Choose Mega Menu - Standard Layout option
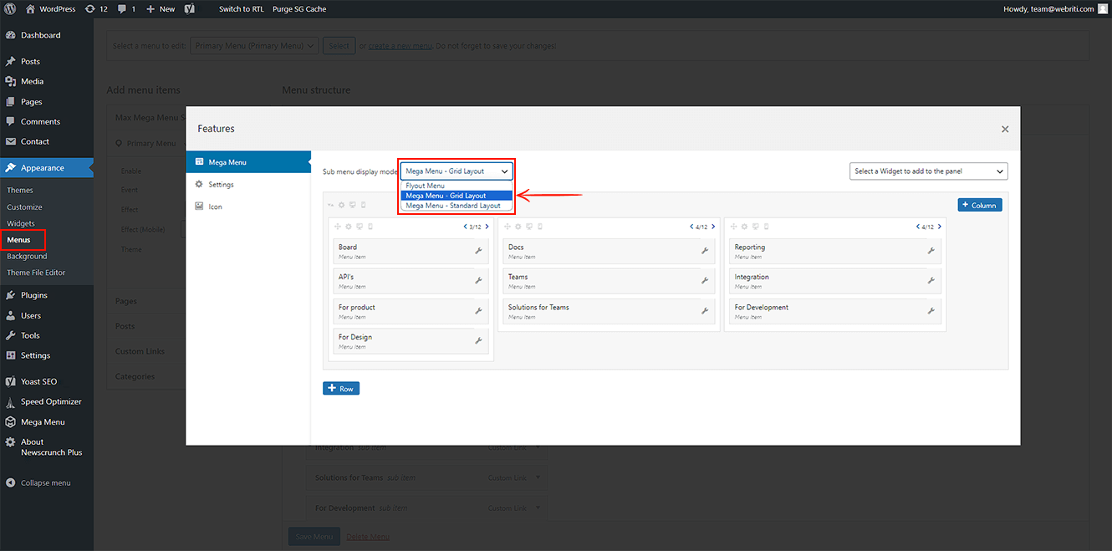1112x551 pixels. (457, 206)
